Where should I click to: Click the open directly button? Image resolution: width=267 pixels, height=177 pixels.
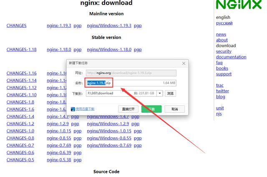128,109
